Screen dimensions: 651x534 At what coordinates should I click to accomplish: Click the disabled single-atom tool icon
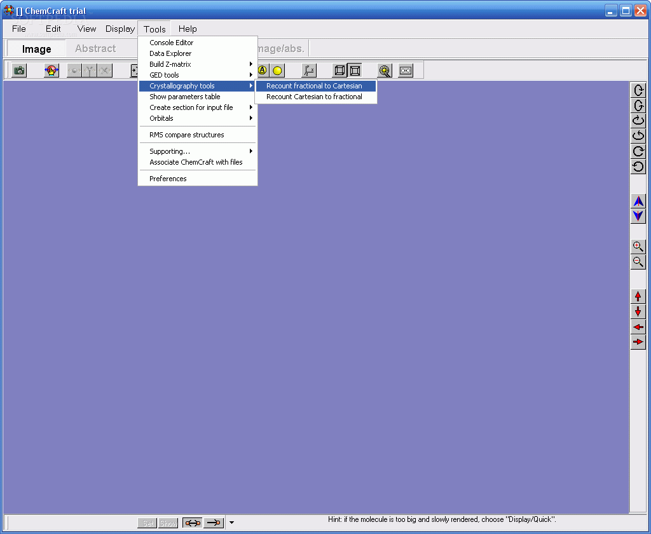74,71
